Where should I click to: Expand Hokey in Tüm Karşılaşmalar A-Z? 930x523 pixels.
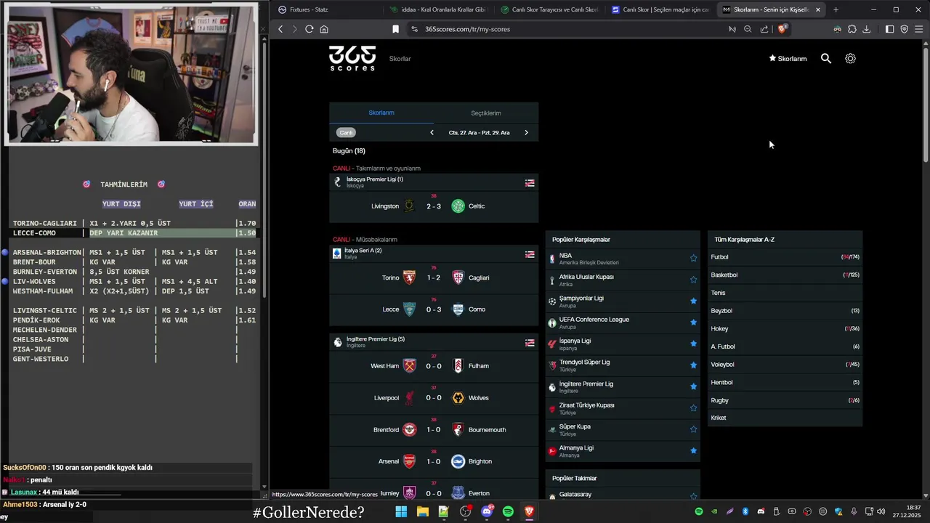click(785, 328)
